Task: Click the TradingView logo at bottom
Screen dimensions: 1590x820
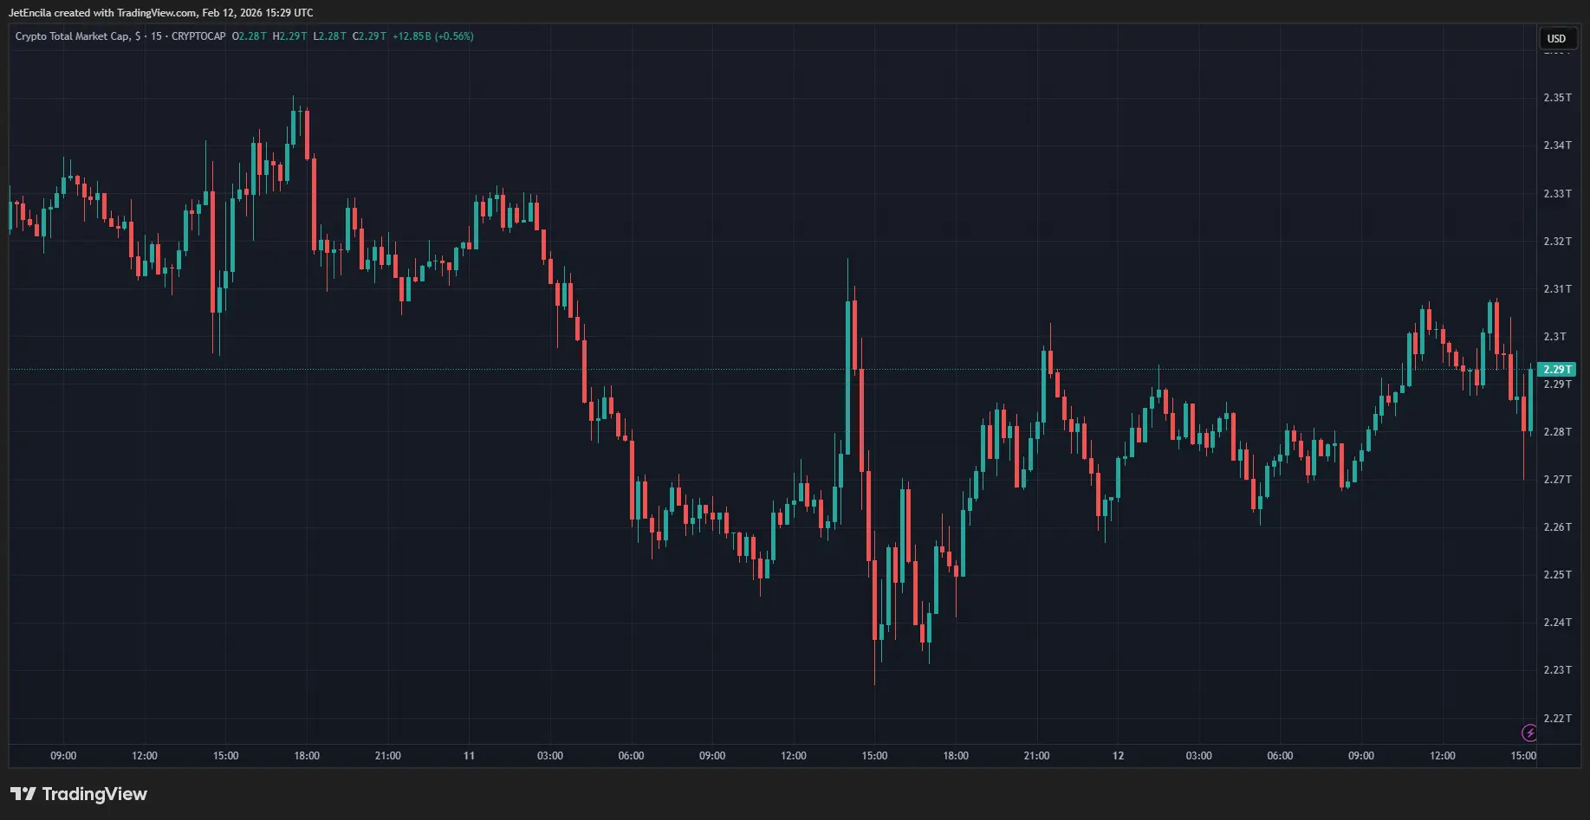Action: (79, 794)
